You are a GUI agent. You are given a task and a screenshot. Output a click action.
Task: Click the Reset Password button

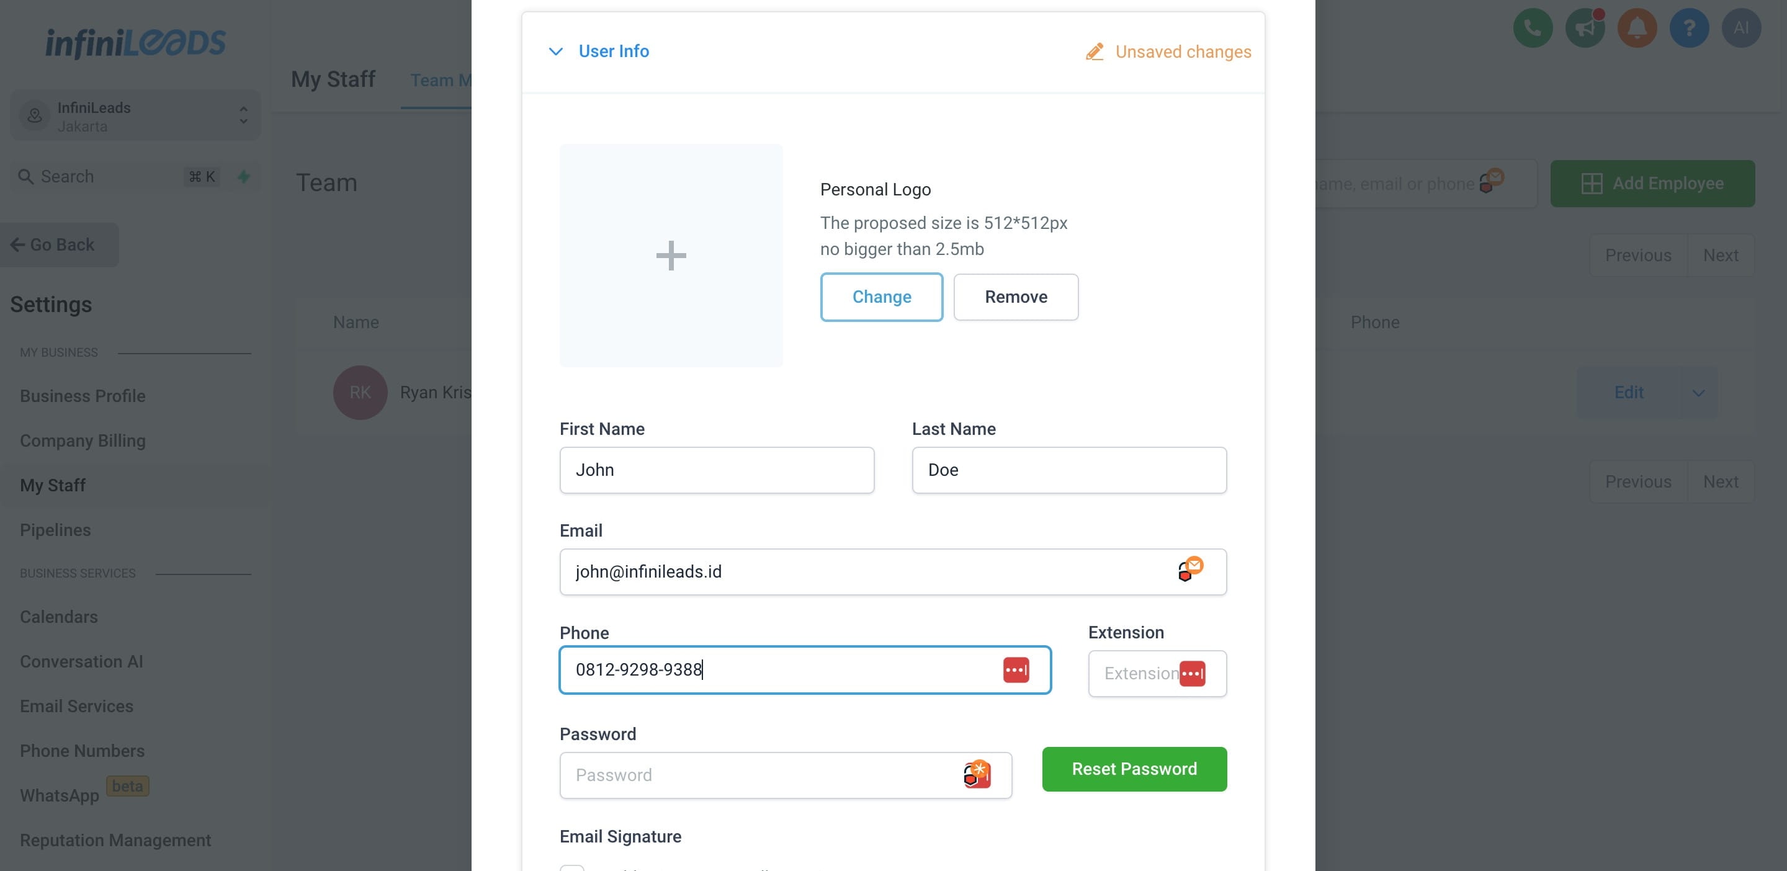point(1134,769)
